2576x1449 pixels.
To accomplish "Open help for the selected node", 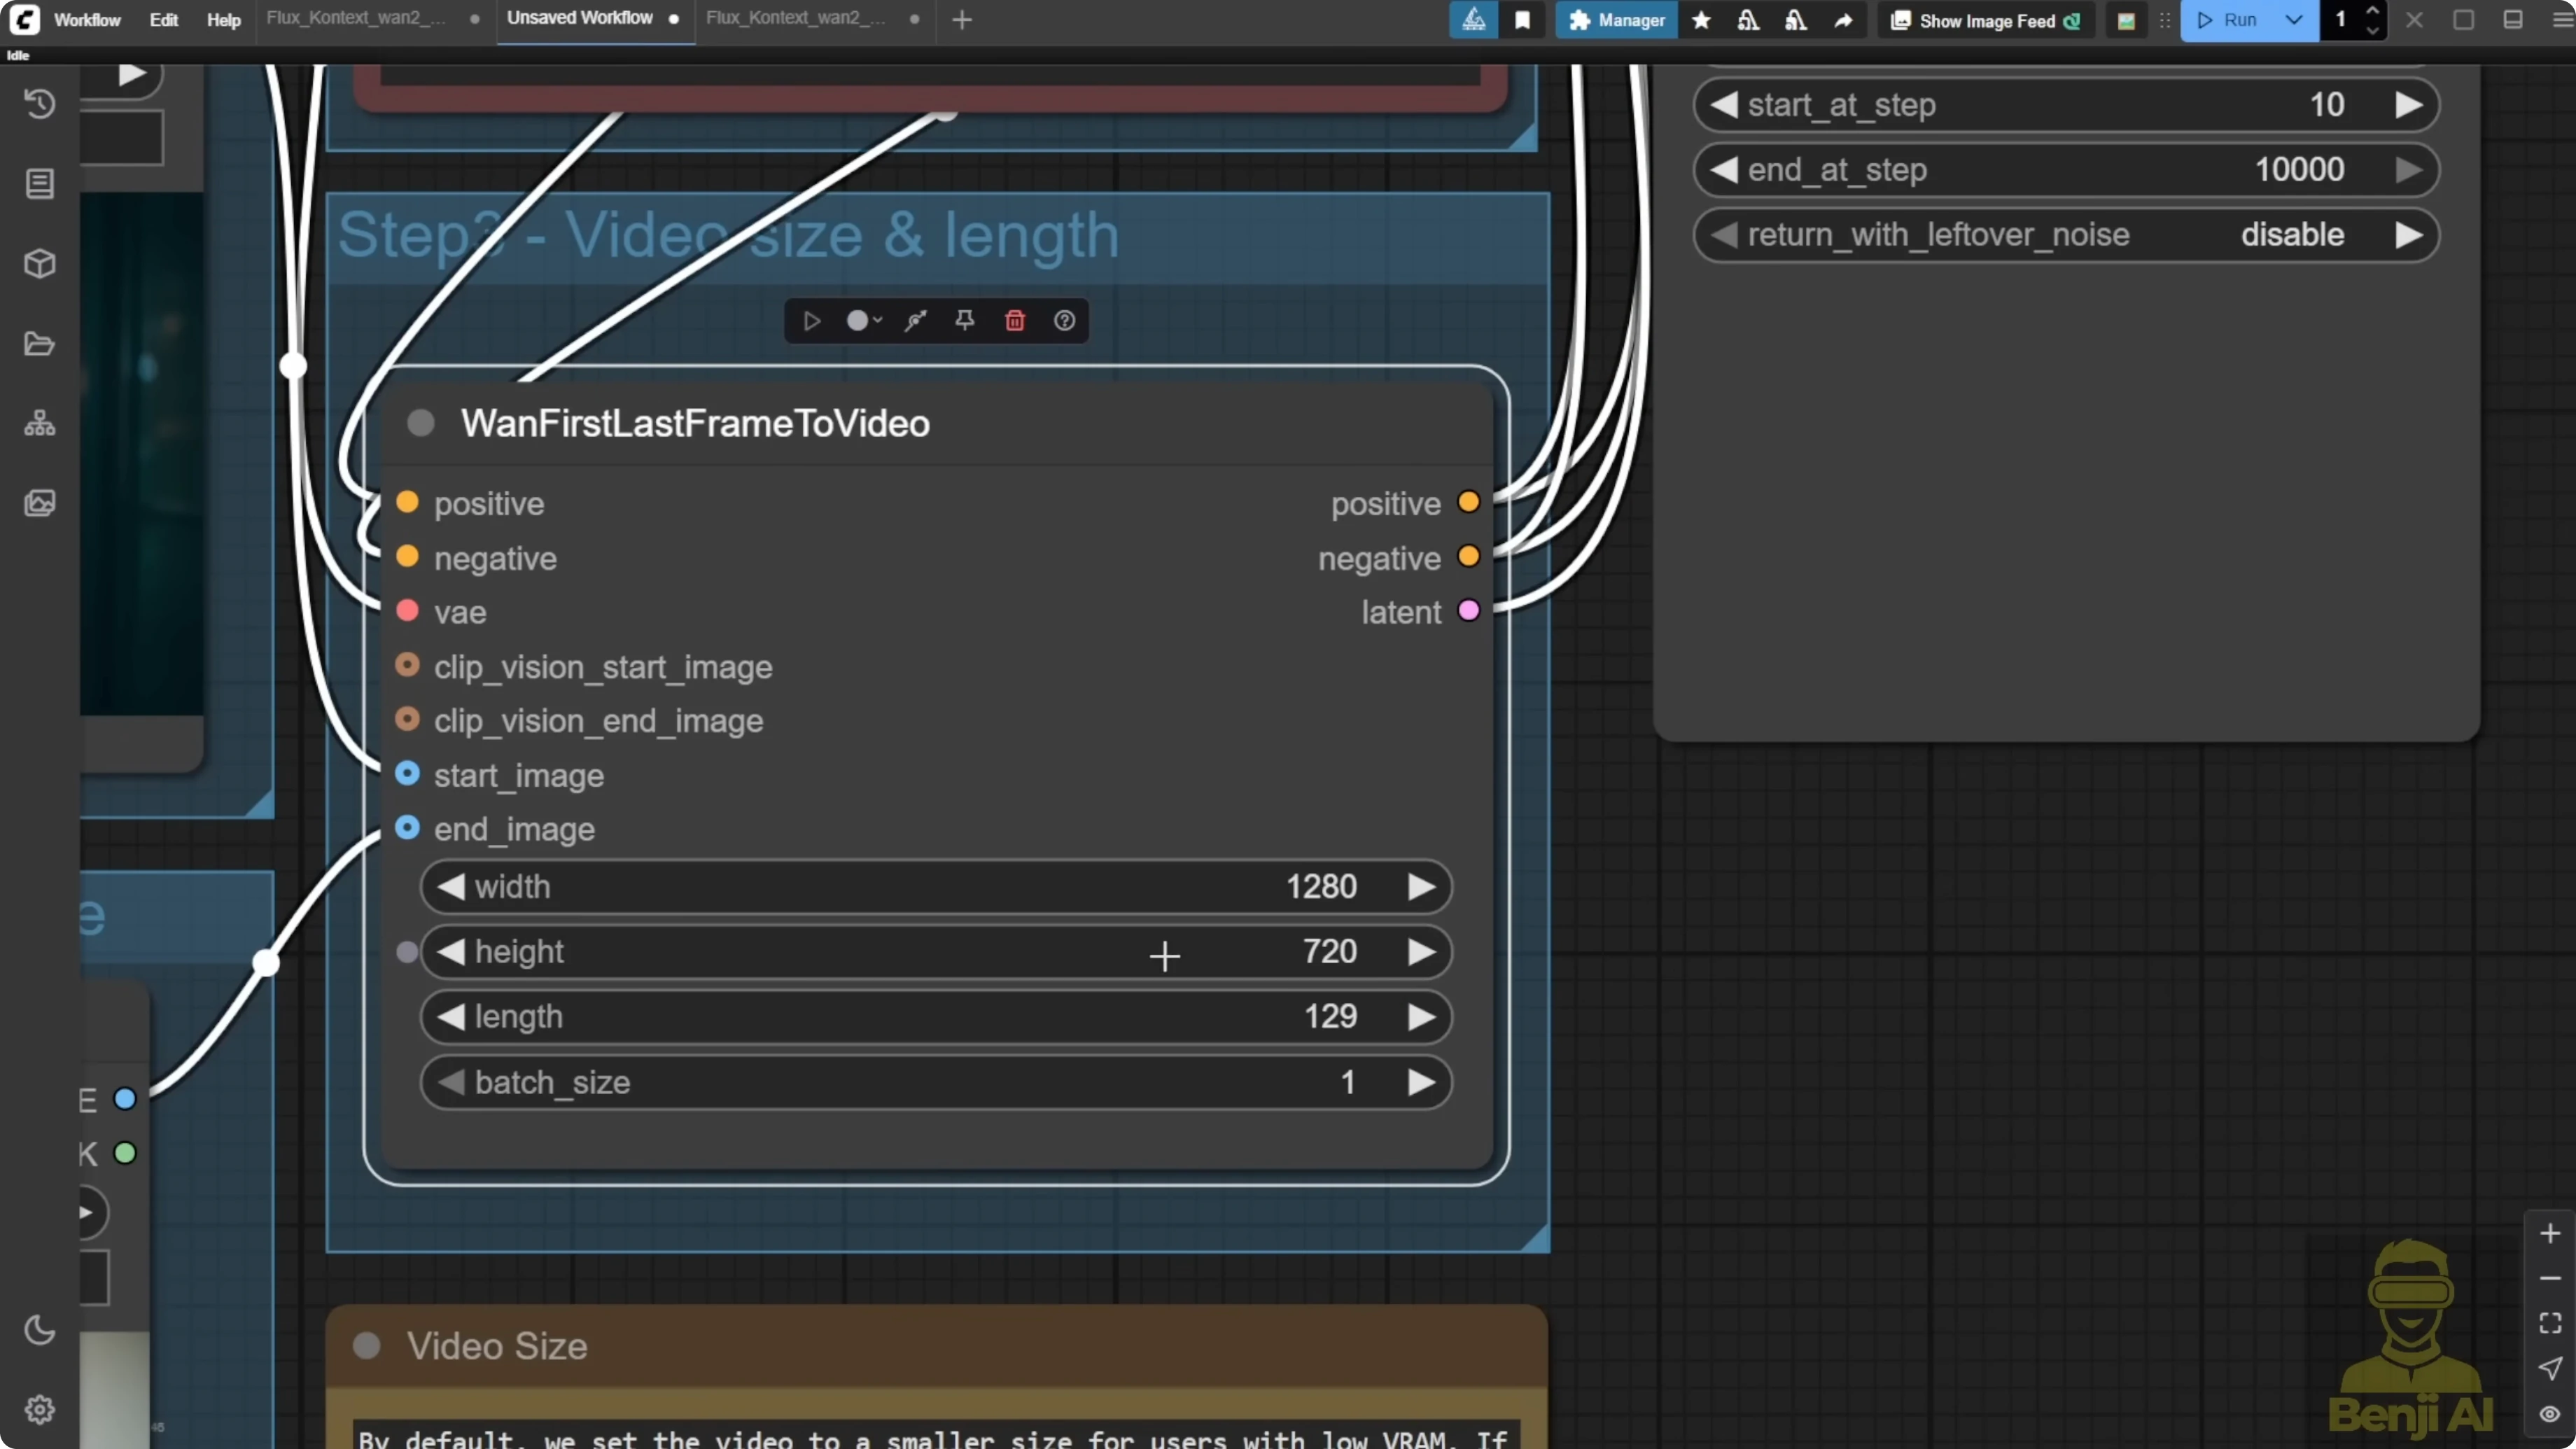I will click(x=1064, y=321).
